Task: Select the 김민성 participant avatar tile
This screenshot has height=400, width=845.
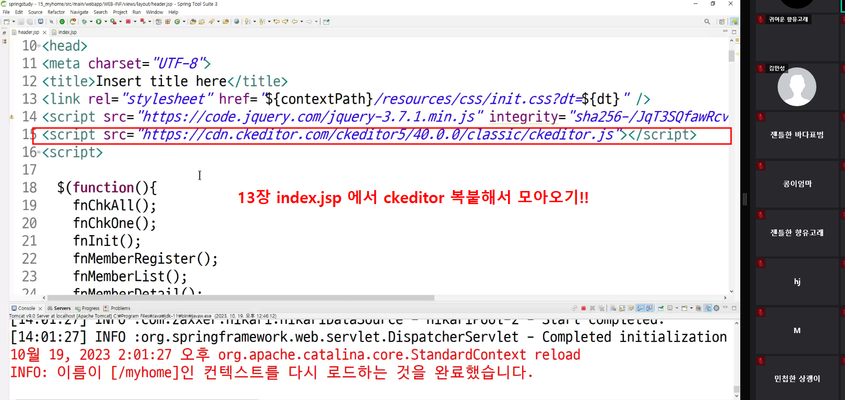Action: 797,86
